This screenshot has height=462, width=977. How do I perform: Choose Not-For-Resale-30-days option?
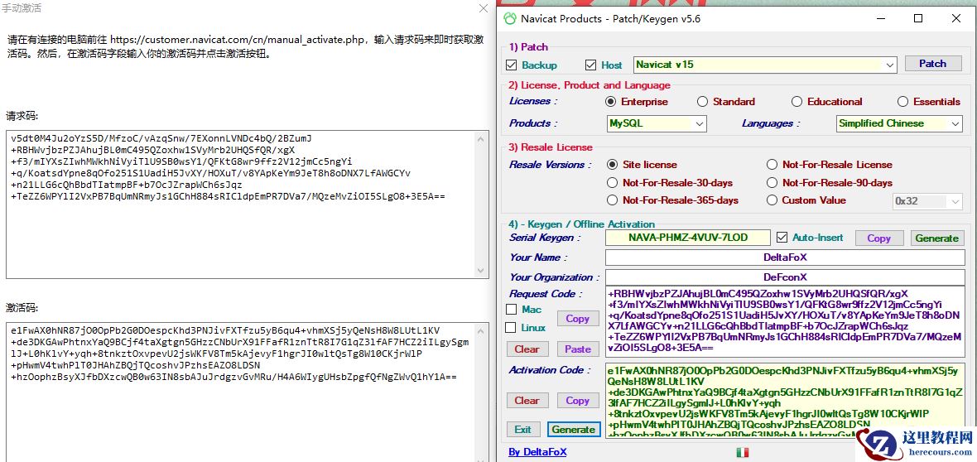click(x=612, y=183)
